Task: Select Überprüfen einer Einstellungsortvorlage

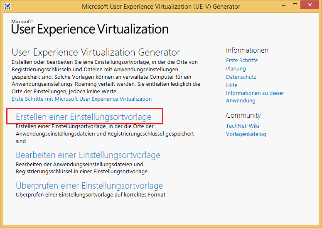Action: coord(89,186)
